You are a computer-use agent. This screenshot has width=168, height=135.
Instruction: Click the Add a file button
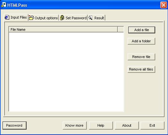point(142,30)
